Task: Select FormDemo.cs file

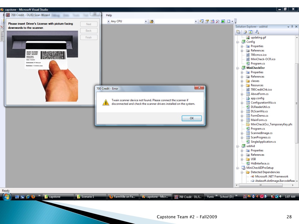Action: (x=259, y=116)
